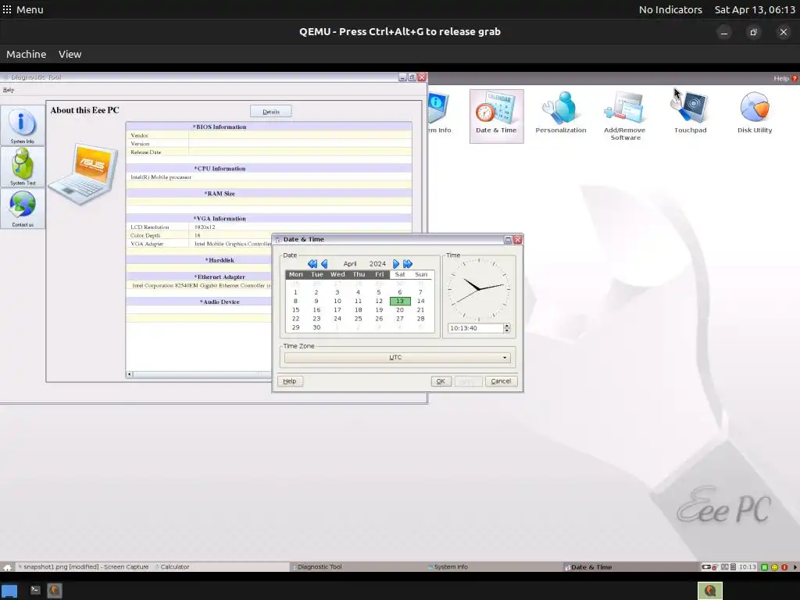Screen dimensions: 800x600
Task: Open the Date & Time desktop icon
Action: click(496, 116)
